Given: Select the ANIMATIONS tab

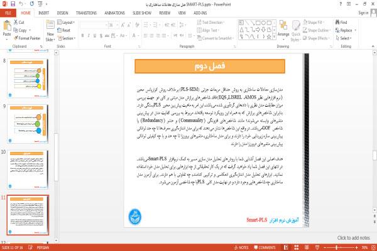Looking at the screenshot, I should [114, 13].
